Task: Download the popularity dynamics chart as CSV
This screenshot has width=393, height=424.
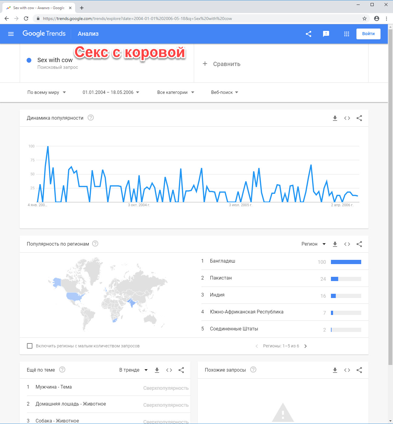Action: (335, 118)
